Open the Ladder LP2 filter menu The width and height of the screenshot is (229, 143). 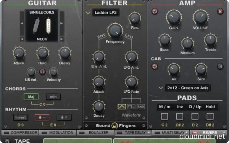click(x=106, y=13)
